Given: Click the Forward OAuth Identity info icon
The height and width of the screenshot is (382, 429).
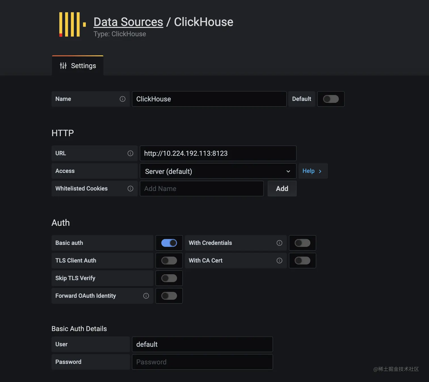Looking at the screenshot, I should [x=146, y=296].
